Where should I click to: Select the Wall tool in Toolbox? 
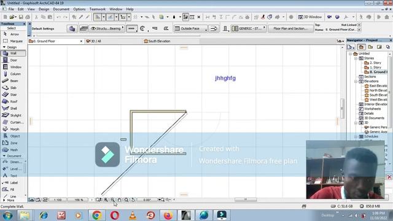tap(13, 53)
